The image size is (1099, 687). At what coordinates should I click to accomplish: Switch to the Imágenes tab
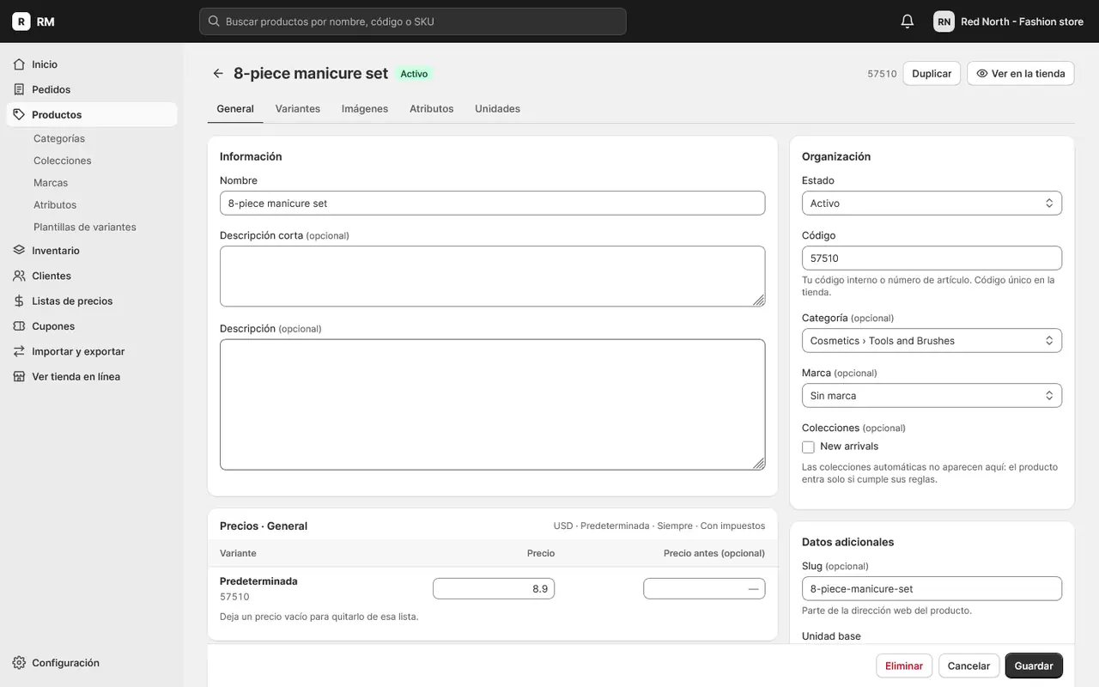pos(365,109)
